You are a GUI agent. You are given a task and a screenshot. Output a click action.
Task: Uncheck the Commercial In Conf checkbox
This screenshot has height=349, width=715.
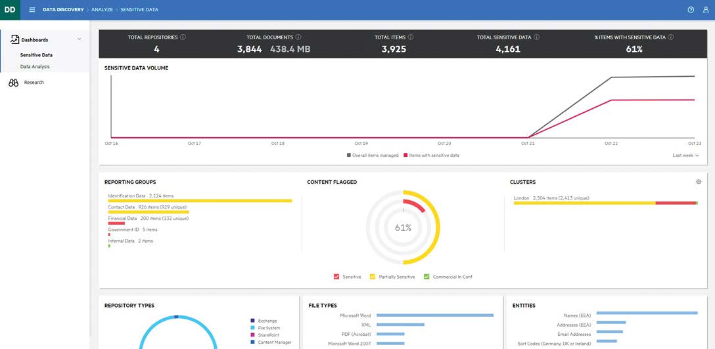point(427,277)
